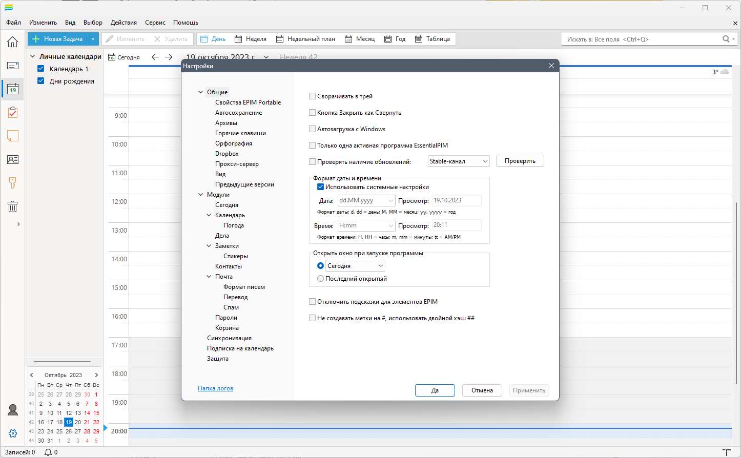The width and height of the screenshot is (741, 458).
Task: Open the Действия menu
Action: point(123,23)
